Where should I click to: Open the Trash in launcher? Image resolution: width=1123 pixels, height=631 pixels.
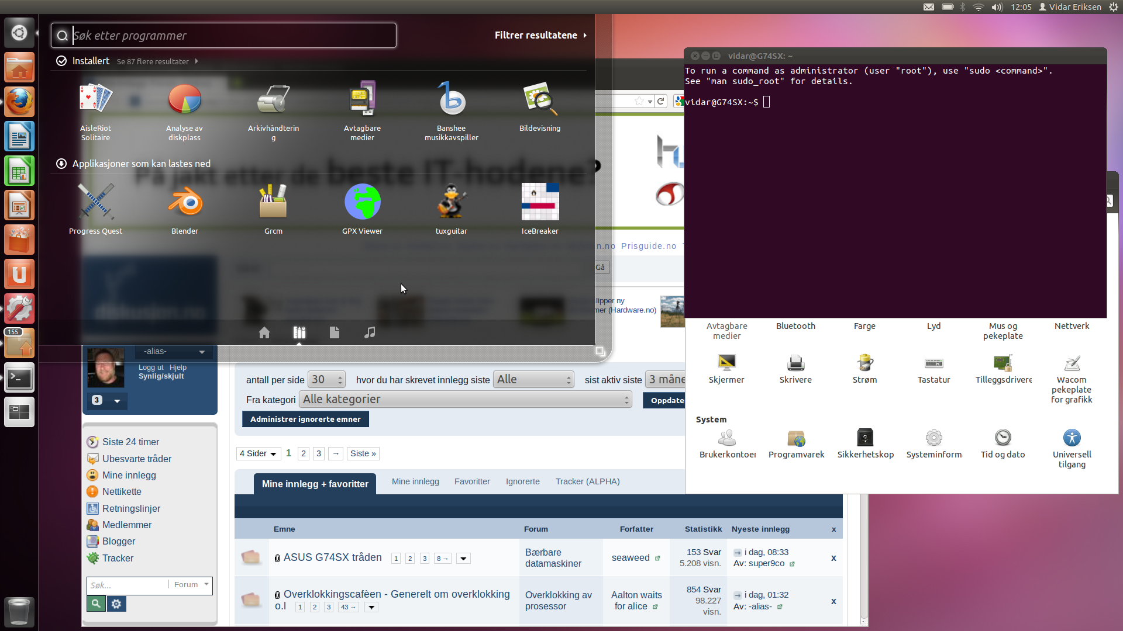pos(19,612)
